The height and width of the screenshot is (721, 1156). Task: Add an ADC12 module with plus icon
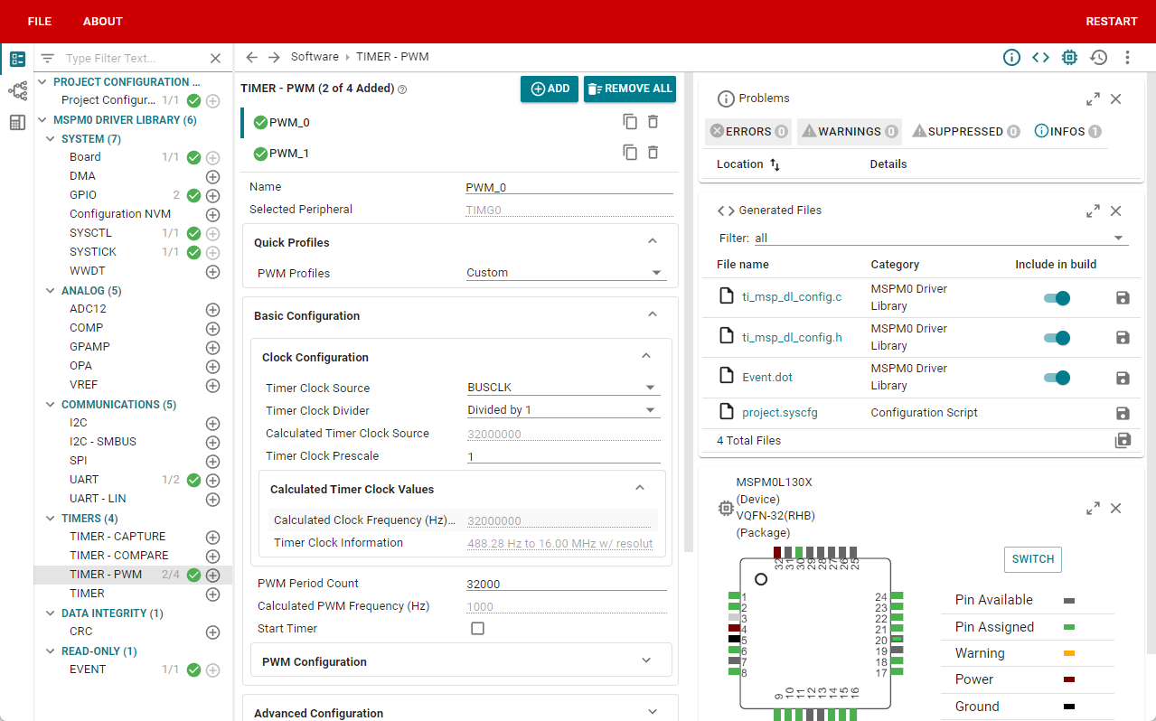(x=213, y=309)
